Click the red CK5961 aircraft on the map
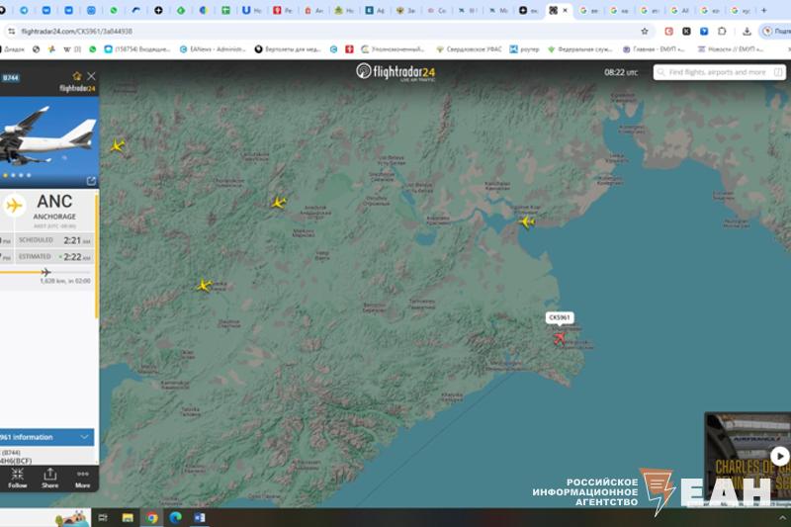 pyautogui.click(x=560, y=338)
